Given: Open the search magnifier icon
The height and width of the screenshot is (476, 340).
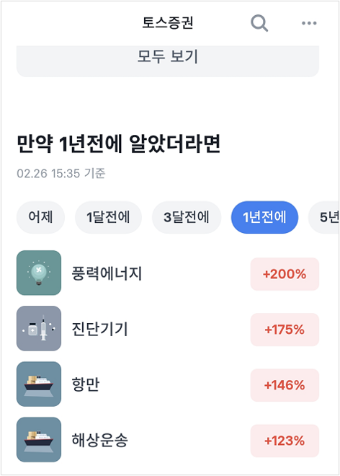Looking at the screenshot, I should 259,23.
